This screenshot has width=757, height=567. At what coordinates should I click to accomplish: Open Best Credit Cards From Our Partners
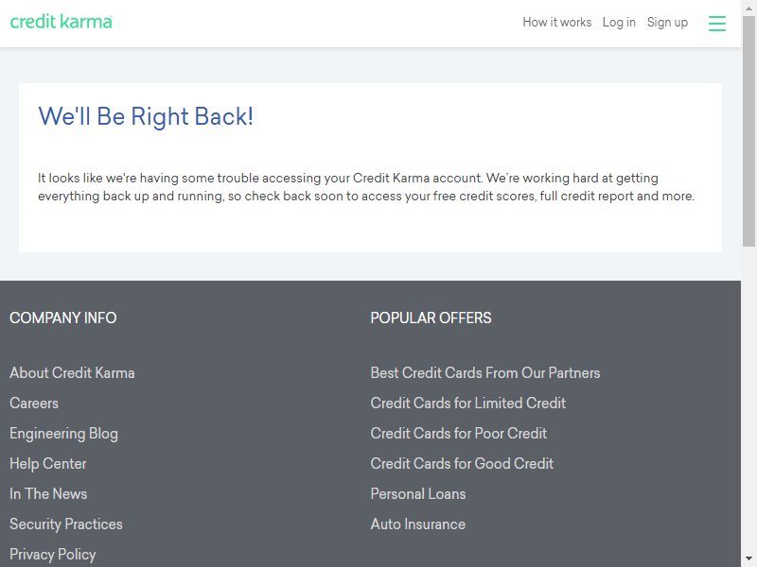485,372
